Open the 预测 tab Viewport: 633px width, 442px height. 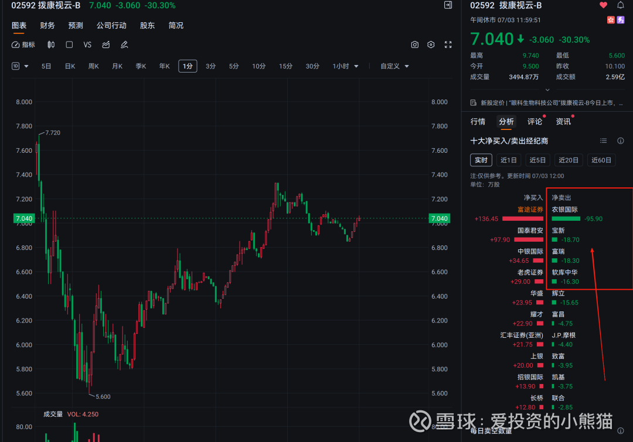tap(76, 25)
